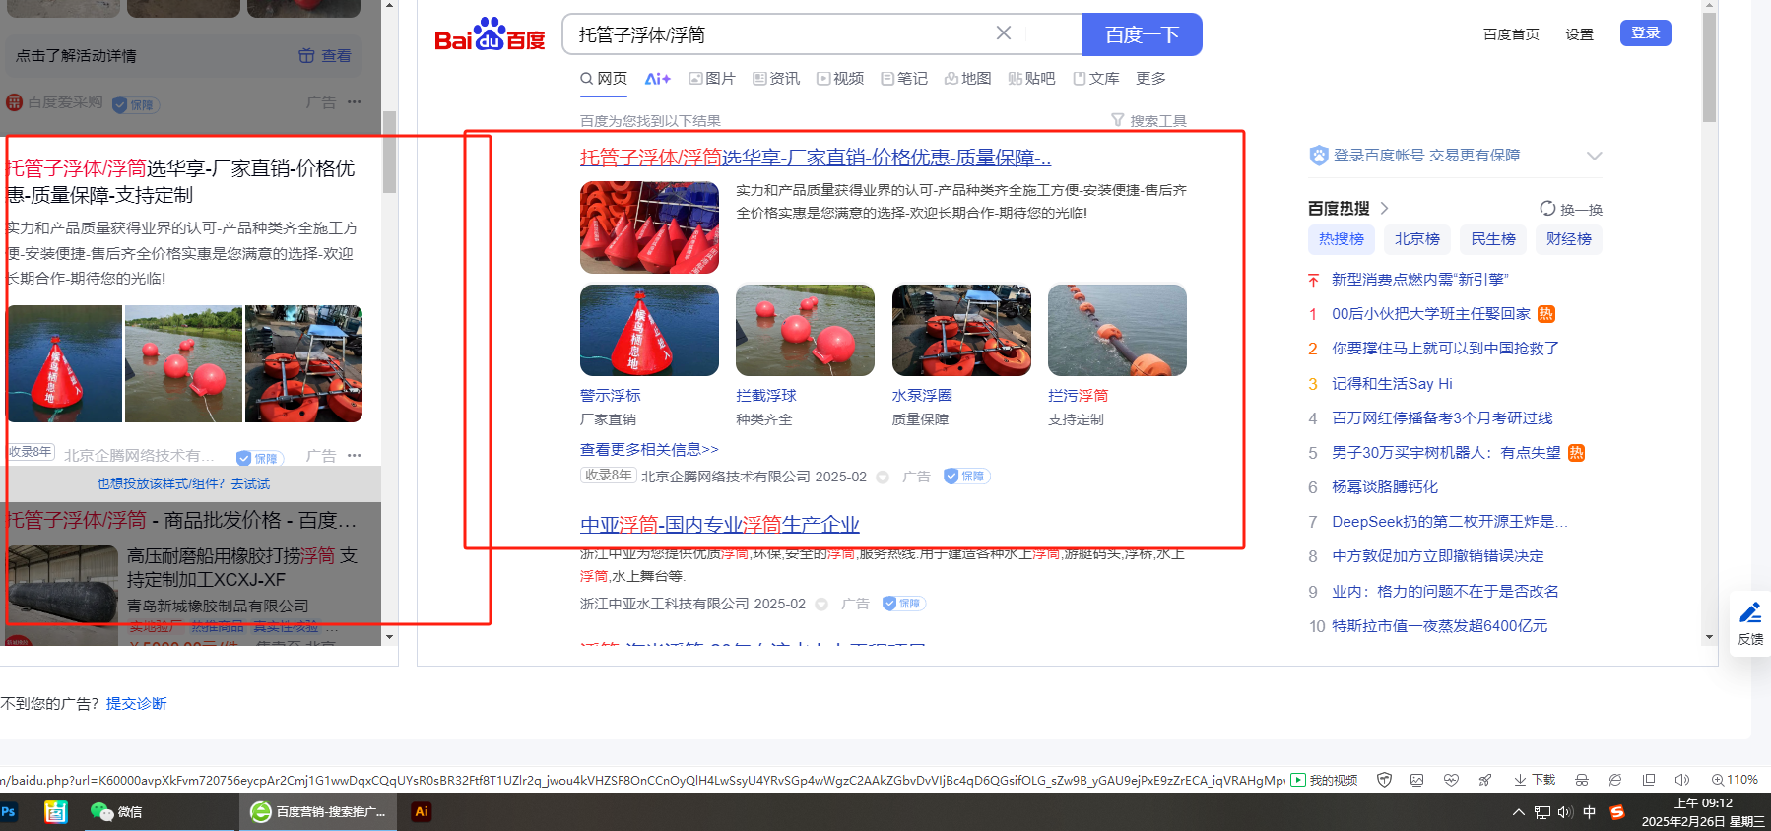Switch to the 地图 tab

pyautogui.click(x=968, y=79)
